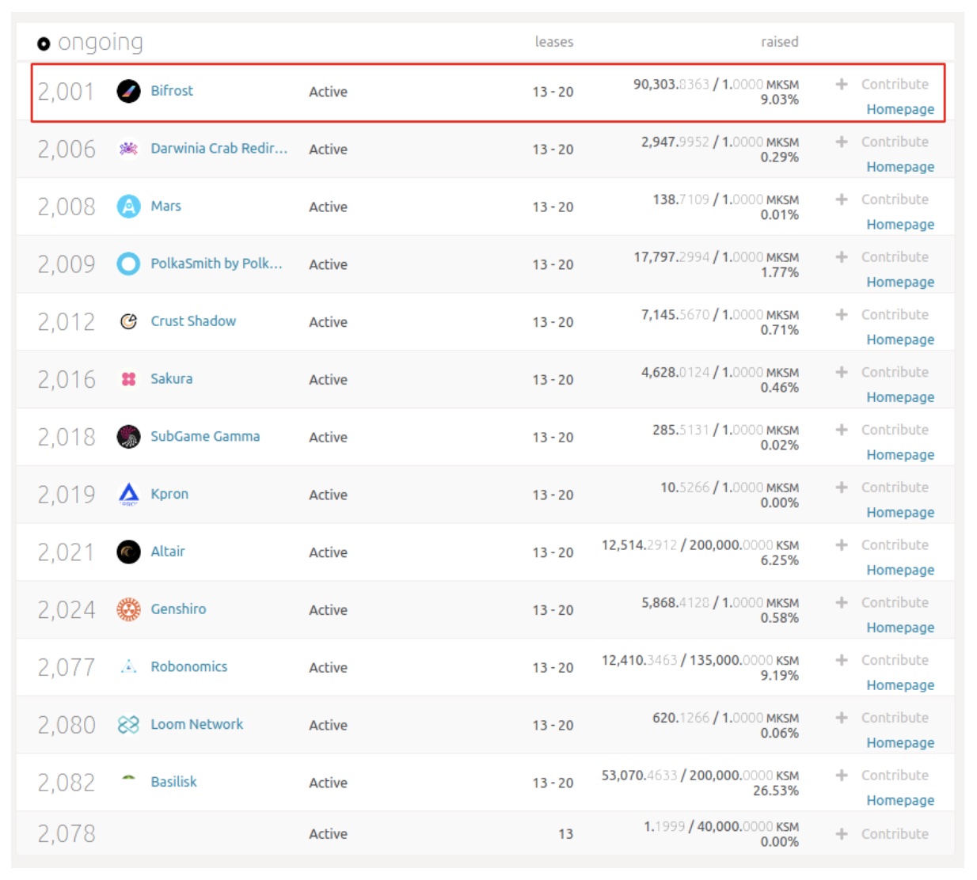Viewport: 977px width, 880px height.
Task: Click the plus icon in Altair row
Action: click(842, 544)
